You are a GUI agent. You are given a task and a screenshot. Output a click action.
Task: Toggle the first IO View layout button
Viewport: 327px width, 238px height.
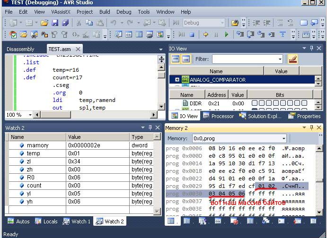coord(175,59)
